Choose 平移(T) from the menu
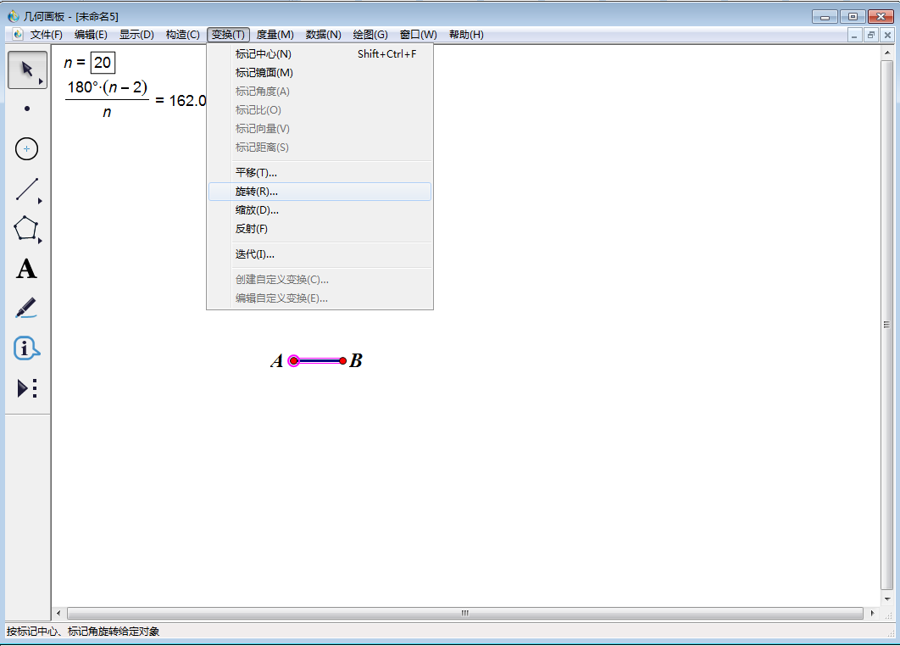The image size is (900, 646). point(257,172)
